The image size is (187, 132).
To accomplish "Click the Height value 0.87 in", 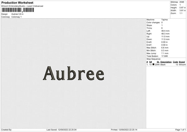I will click(x=182, y=7).
